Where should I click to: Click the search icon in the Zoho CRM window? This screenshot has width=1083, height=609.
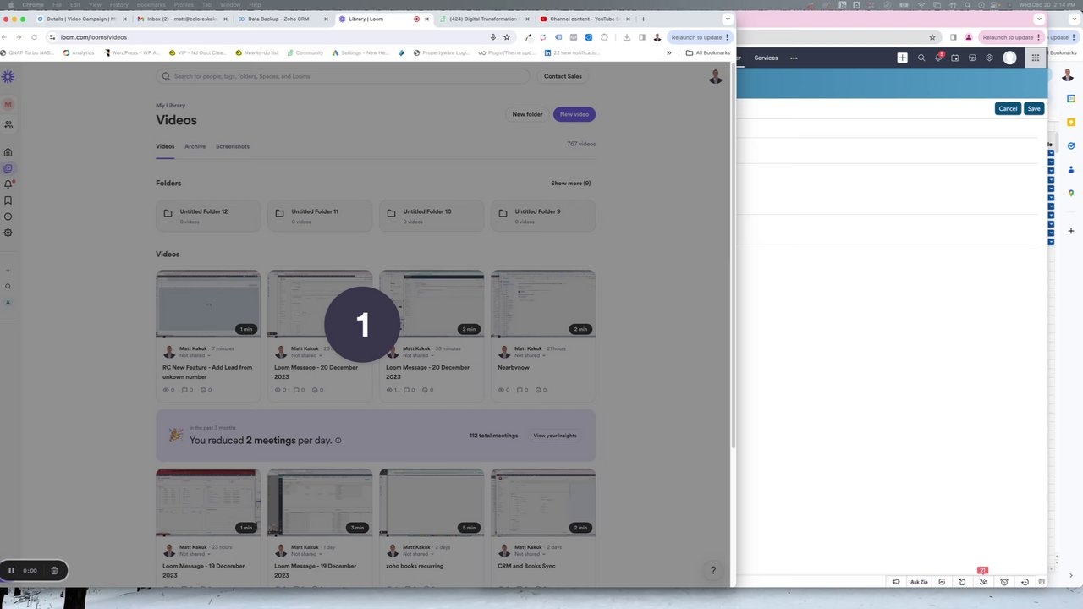coord(921,58)
